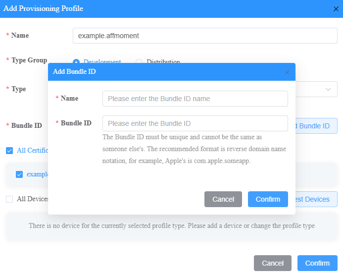Click the Add Provisioning Profile header title

pyautogui.click(x=44, y=8)
